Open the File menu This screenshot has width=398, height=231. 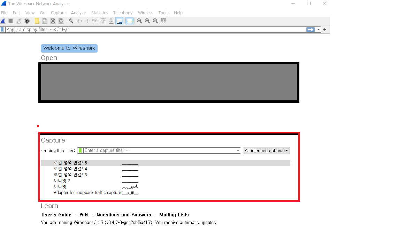tap(4, 13)
